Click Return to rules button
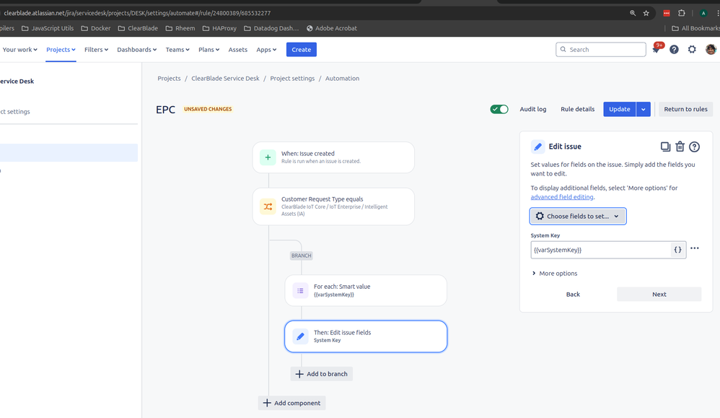720x418 pixels. (685, 109)
